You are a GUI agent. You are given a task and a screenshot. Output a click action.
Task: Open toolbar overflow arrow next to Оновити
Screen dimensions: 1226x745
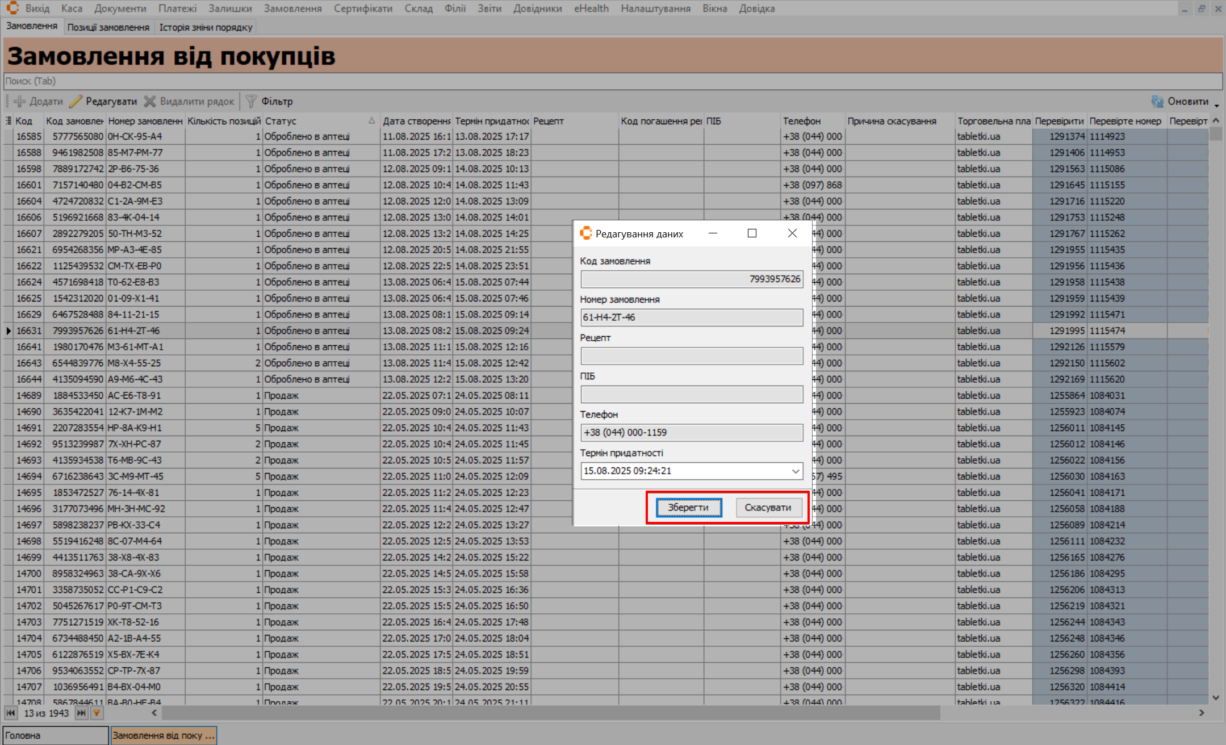point(1216,105)
